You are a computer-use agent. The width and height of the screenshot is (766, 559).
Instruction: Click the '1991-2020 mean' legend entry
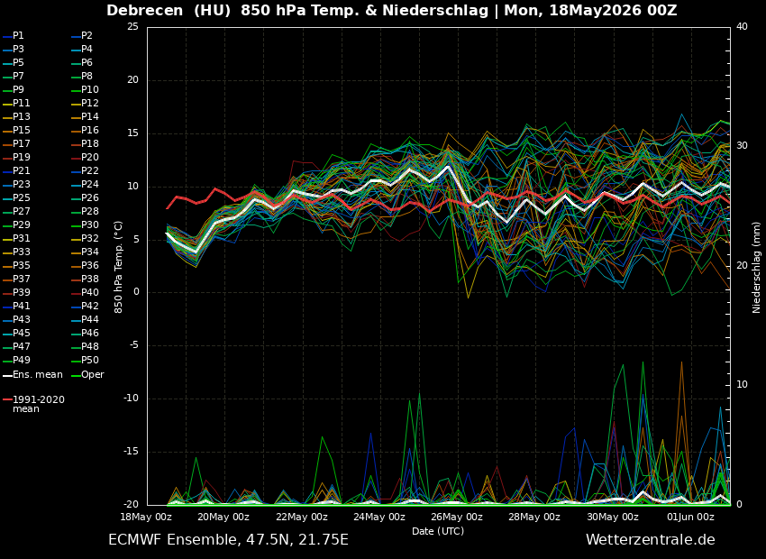click(33, 404)
